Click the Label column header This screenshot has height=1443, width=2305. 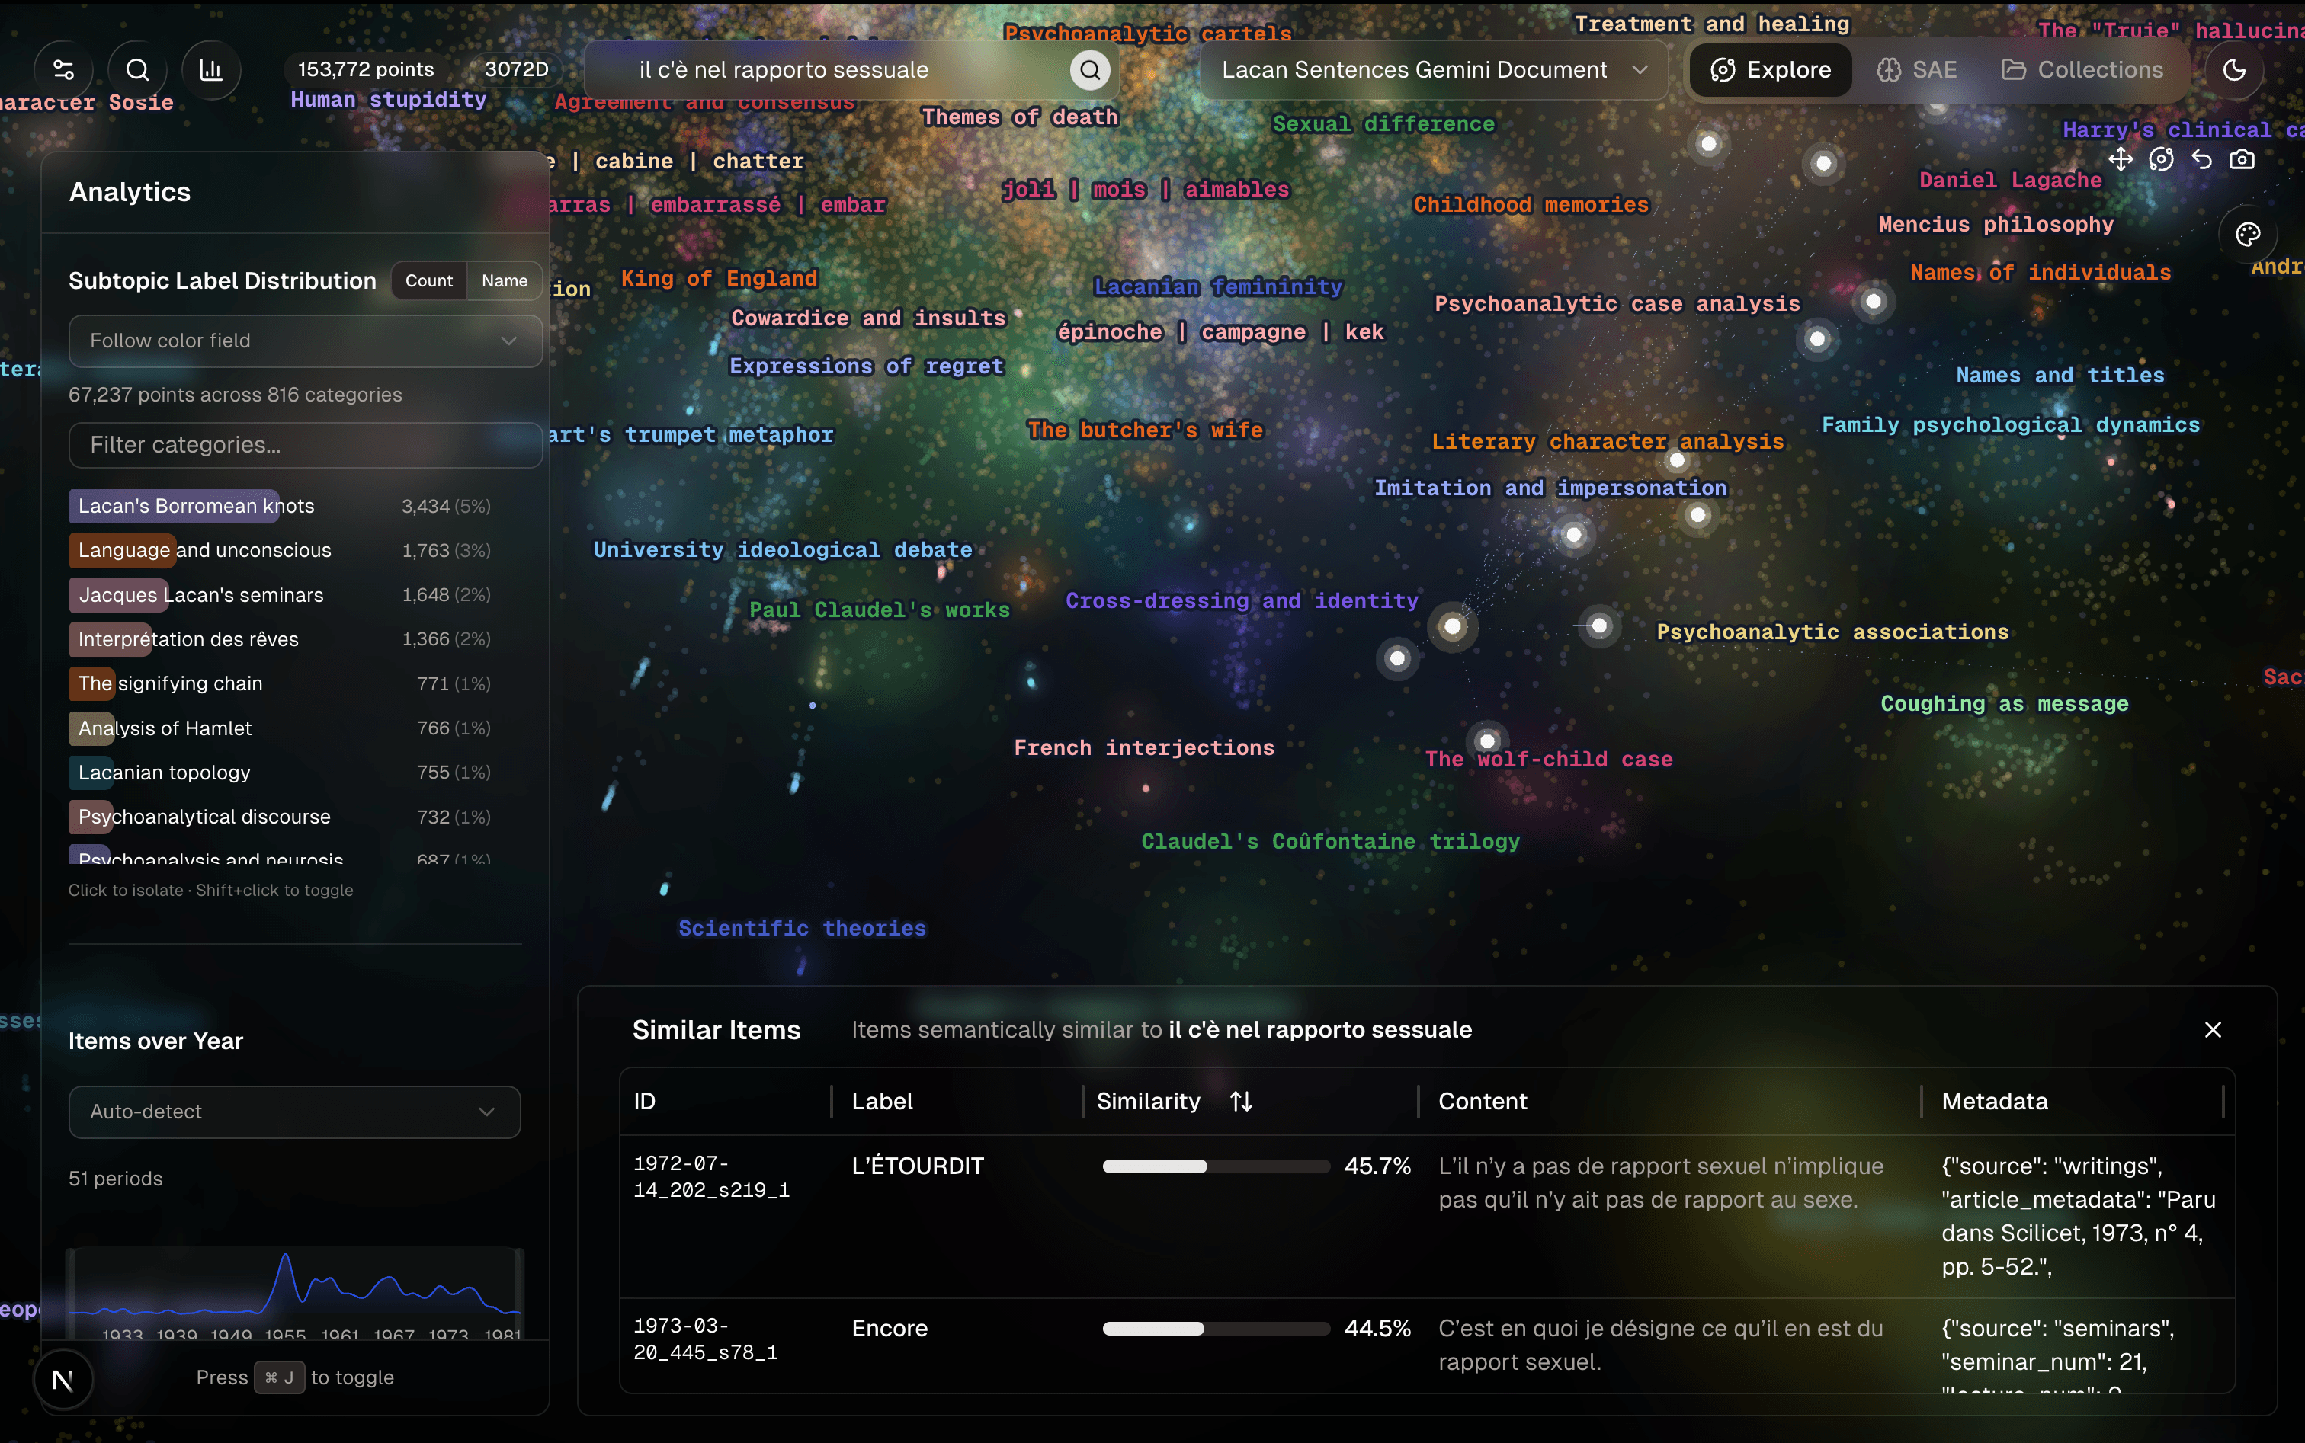coord(882,1102)
